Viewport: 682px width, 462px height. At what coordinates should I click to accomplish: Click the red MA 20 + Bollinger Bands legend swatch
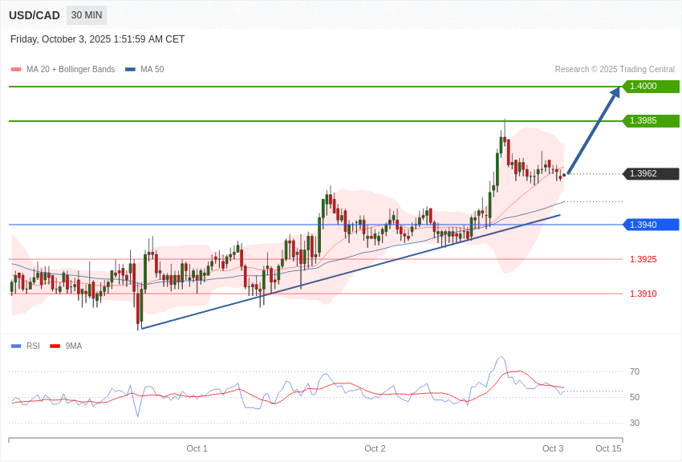16,70
